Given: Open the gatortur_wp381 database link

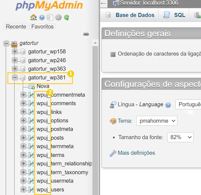Looking at the screenshot, I should [47, 78].
